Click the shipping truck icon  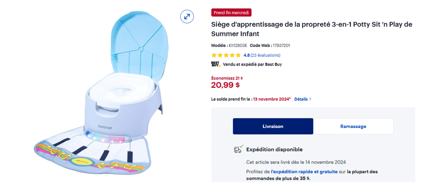coord(238,149)
